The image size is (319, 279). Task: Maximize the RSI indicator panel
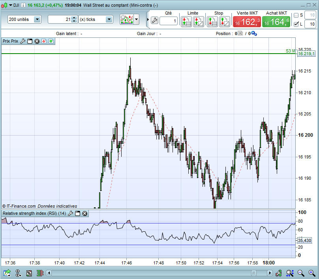coord(77,214)
